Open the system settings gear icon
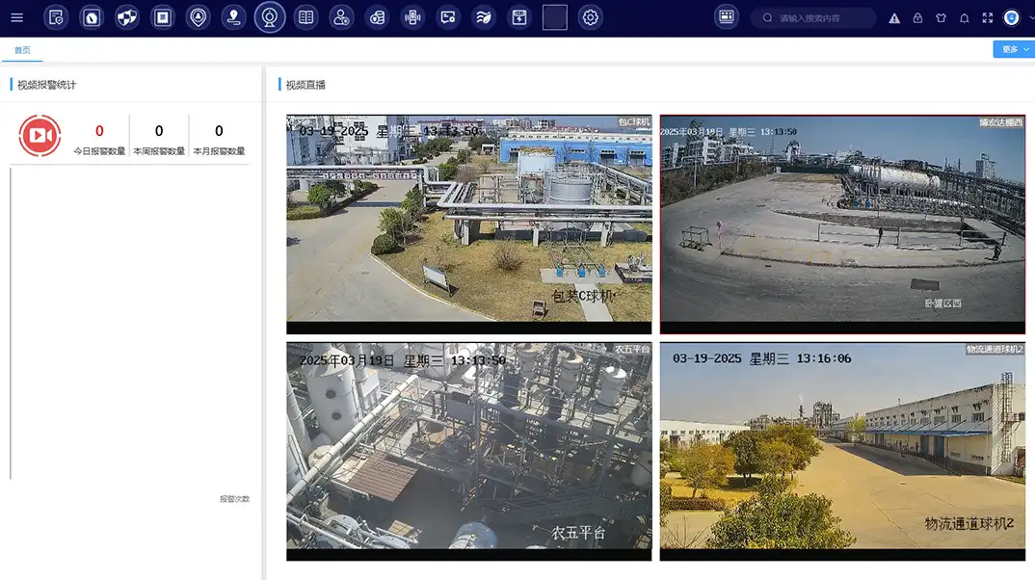 tap(590, 17)
